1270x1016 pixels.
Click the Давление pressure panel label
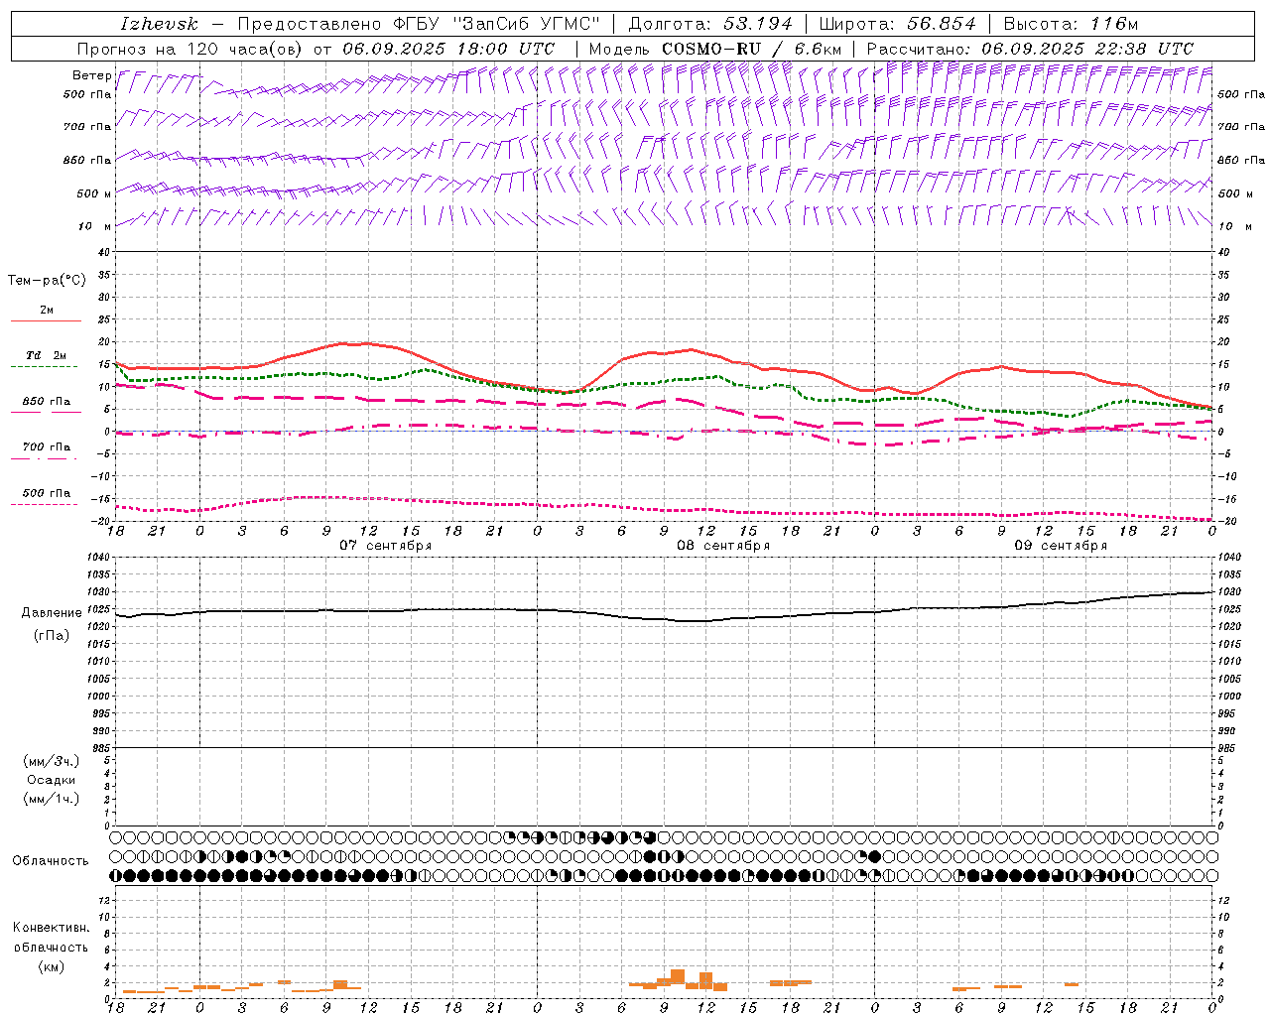pyautogui.click(x=52, y=613)
